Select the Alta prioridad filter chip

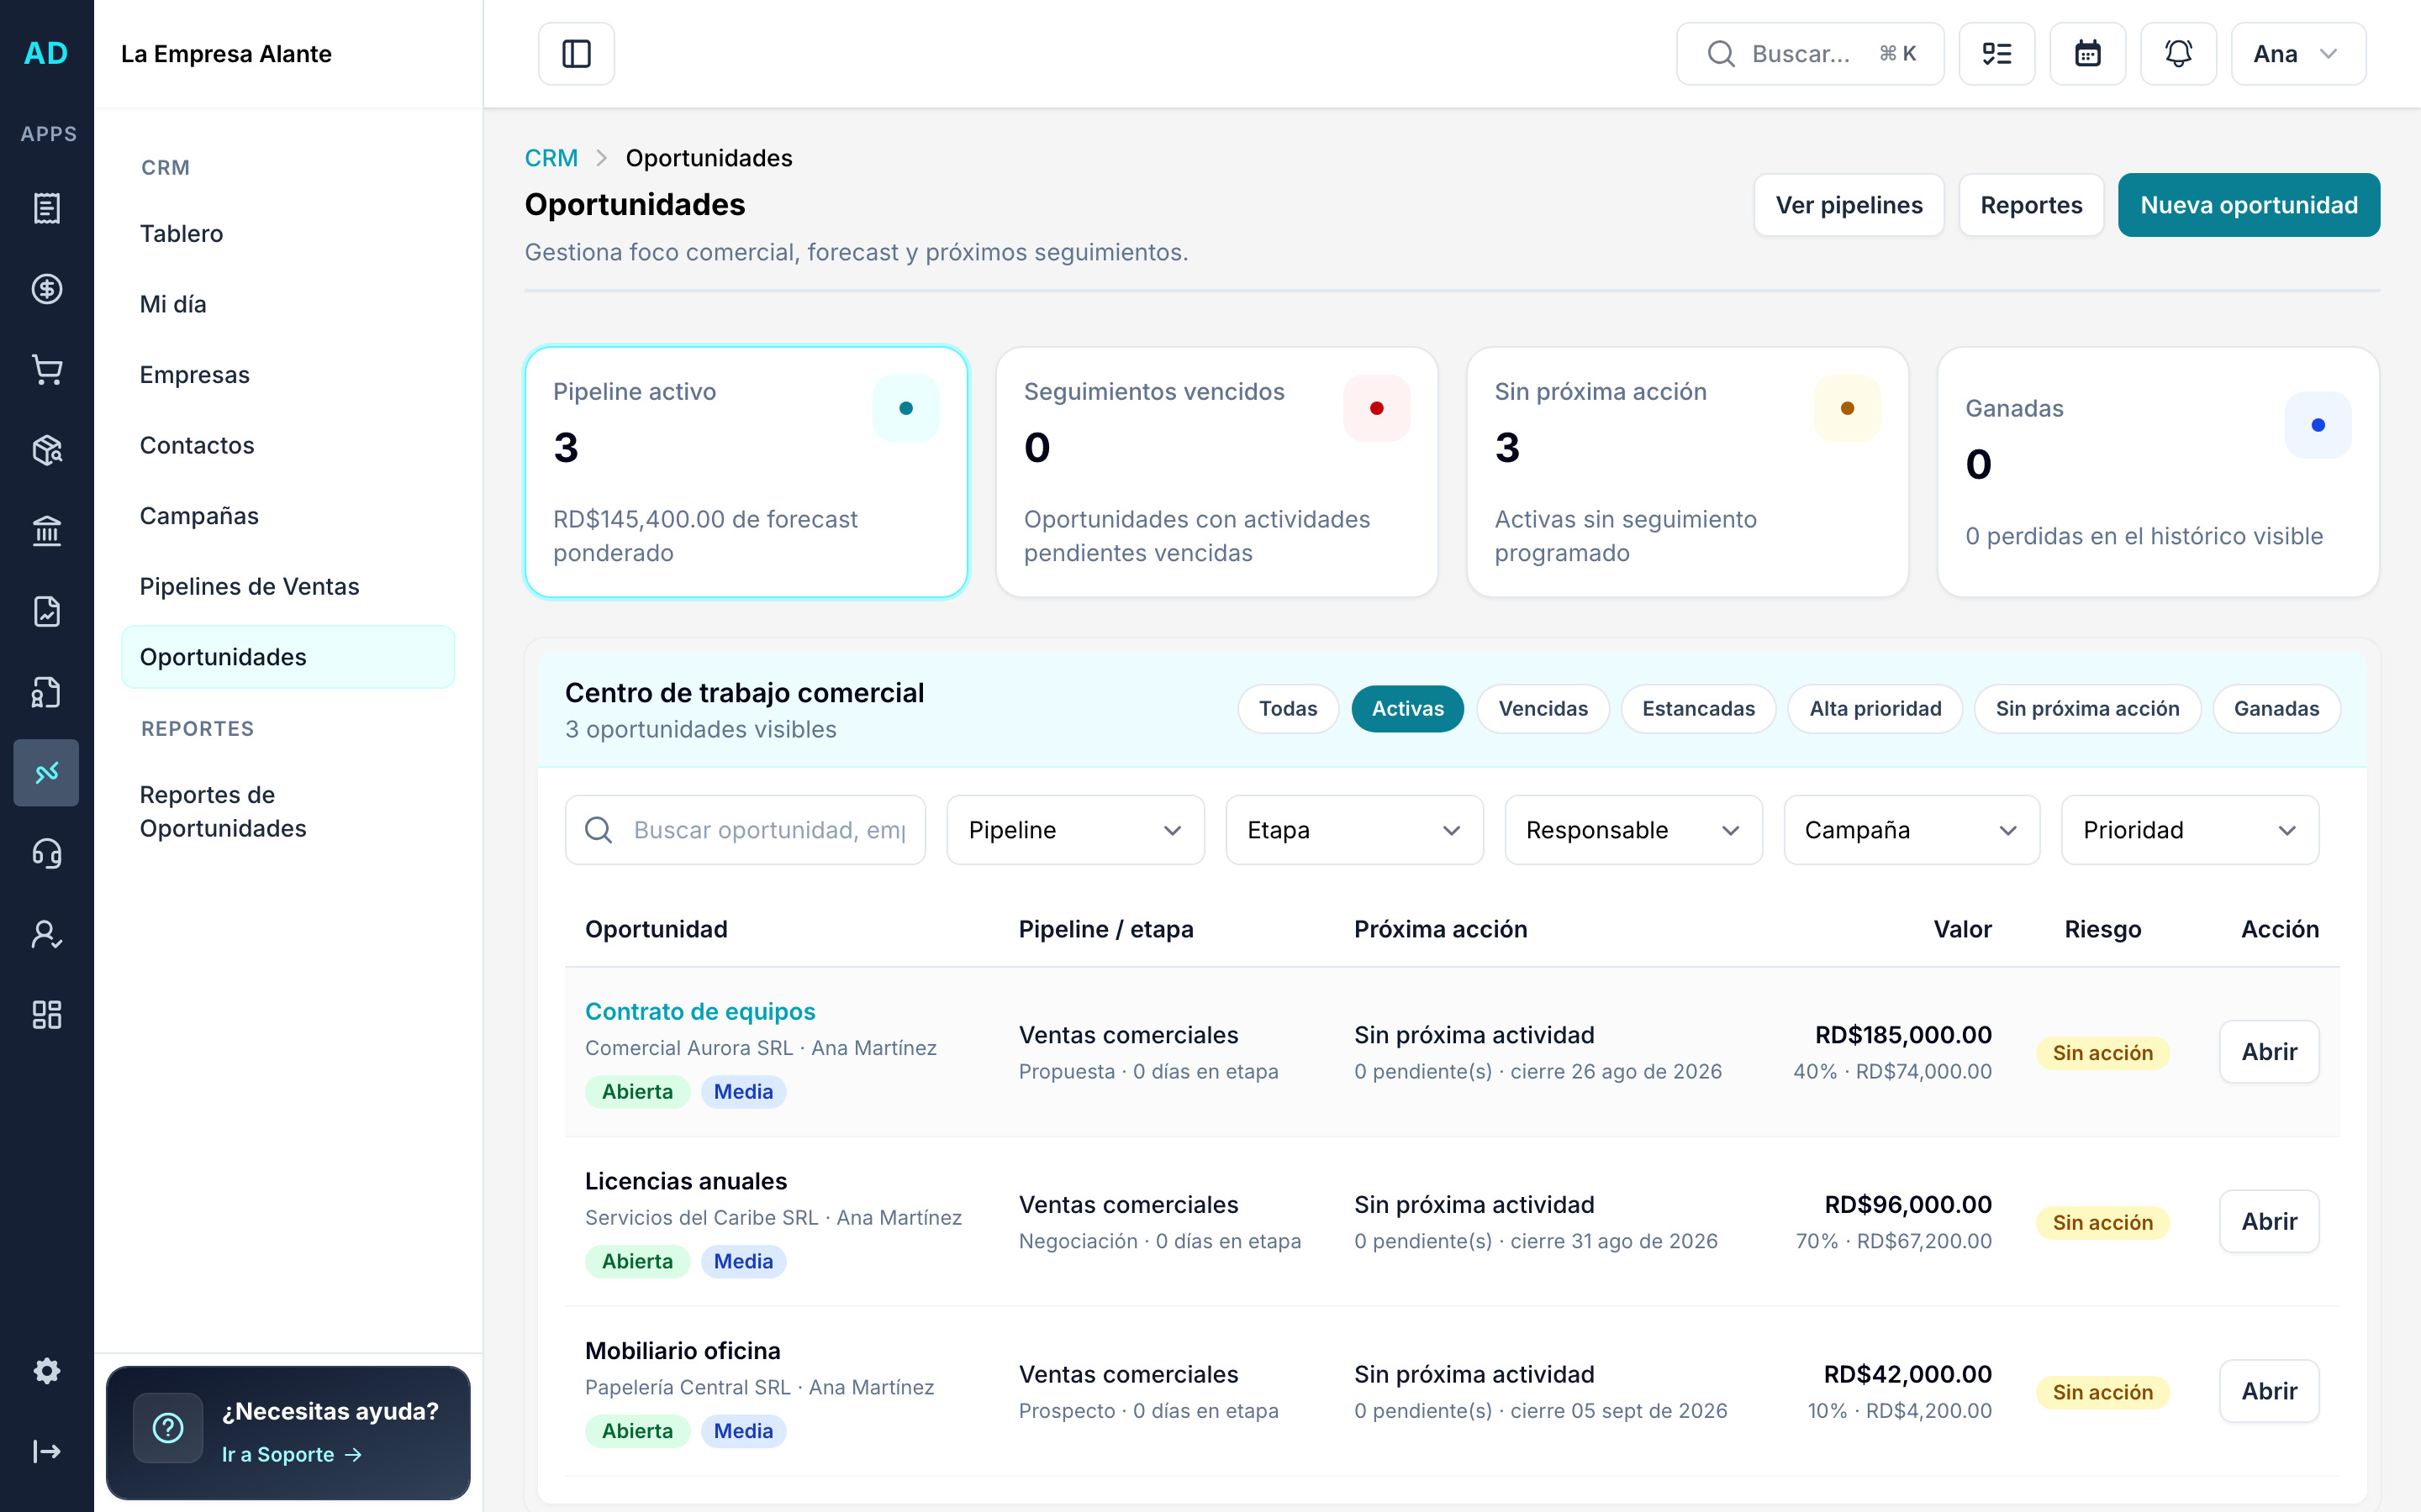pos(1875,709)
